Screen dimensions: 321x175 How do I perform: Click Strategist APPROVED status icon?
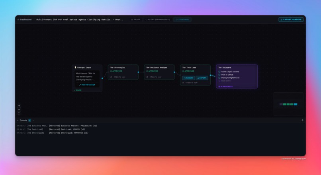[x=111, y=71]
